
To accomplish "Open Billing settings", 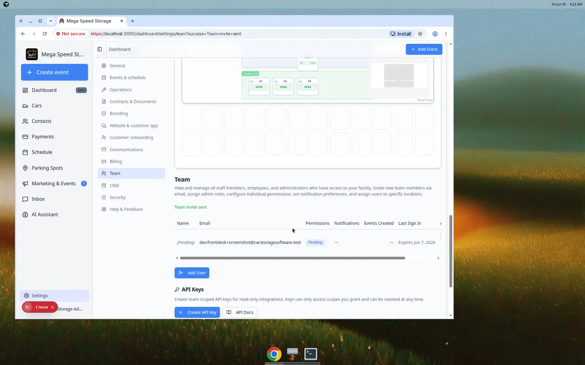I will [131, 162].
